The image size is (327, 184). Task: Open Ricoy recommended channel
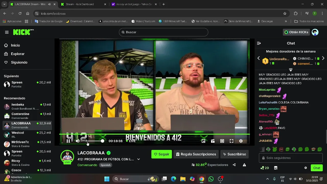27,163
